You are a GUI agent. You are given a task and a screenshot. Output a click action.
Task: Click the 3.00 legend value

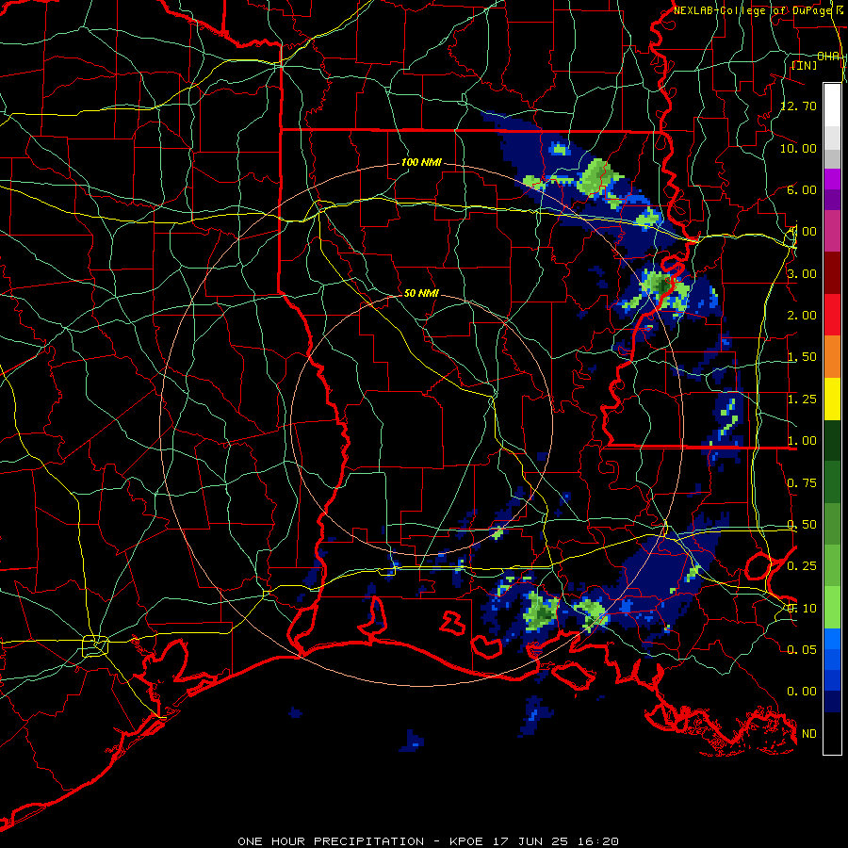tap(802, 273)
